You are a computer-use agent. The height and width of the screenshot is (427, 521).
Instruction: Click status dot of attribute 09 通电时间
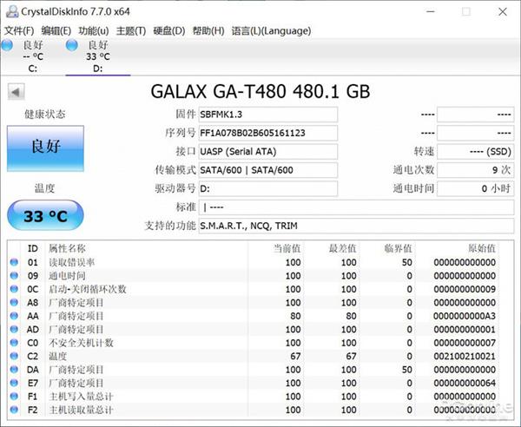[14, 276]
